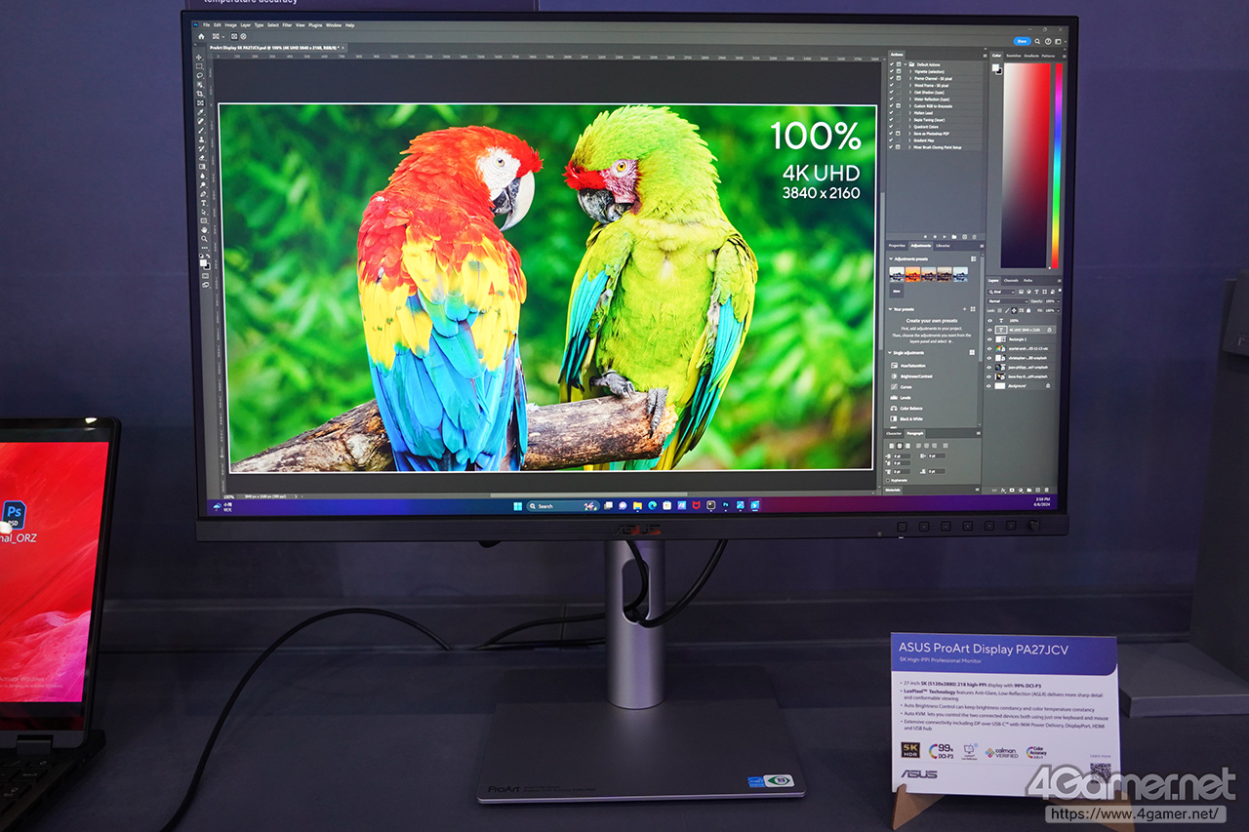Hide the Background layer
The height and width of the screenshot is (832, 1249).
[x=989, y=385]
